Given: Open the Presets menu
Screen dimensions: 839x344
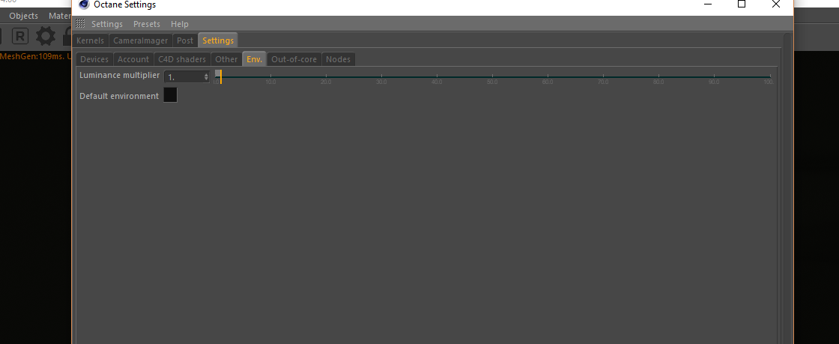Looking at the screenshot, I should pyautogui.click(x=147, y=24).
